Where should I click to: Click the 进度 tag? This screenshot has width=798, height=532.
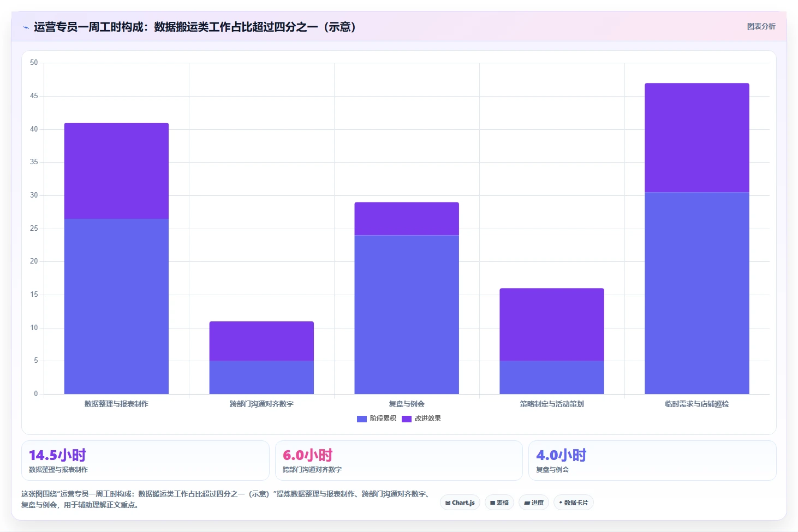533,503
